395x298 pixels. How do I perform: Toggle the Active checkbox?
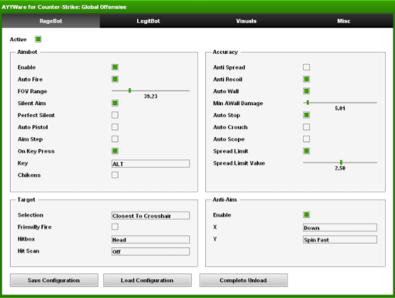tap(38, 39)
